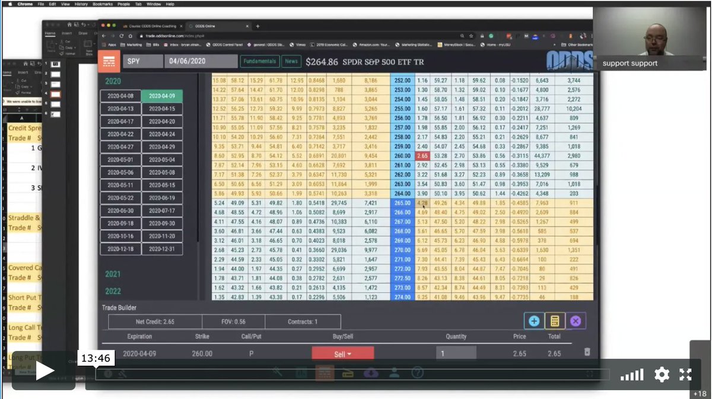Select expiration 2020-06-19
Screen dimensions: 712x399
[162, 198]
